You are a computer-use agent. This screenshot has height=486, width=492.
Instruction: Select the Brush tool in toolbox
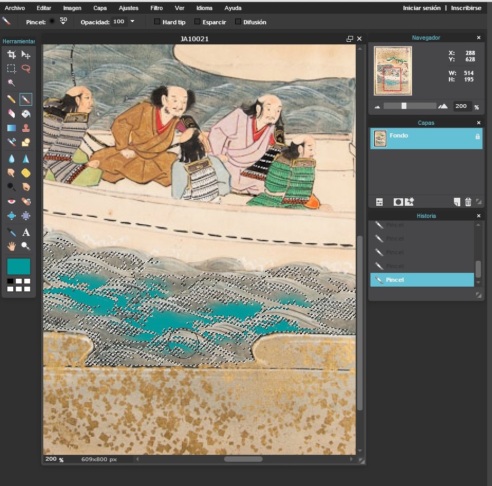pyautogui.click(x=26, y=99)
